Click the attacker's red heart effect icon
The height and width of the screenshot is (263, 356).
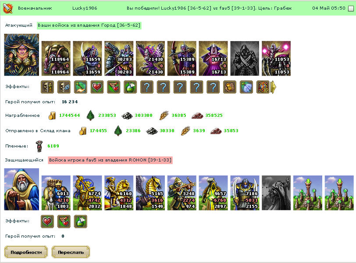click(97, 87)
